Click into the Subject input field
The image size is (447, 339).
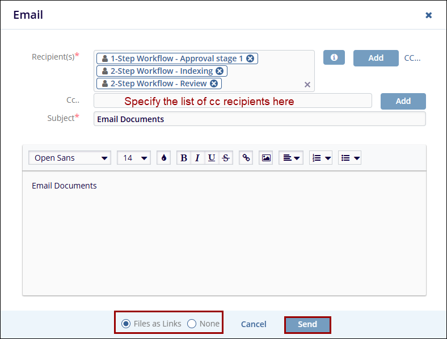coord(259,119)
